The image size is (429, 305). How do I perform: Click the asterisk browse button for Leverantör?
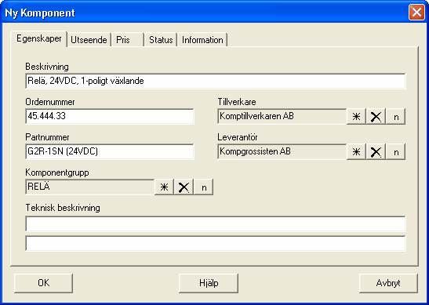(x=356, y=152)
